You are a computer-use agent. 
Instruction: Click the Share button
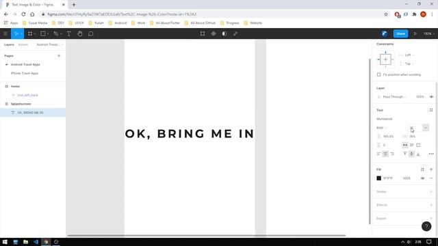(x=400, y=33)
